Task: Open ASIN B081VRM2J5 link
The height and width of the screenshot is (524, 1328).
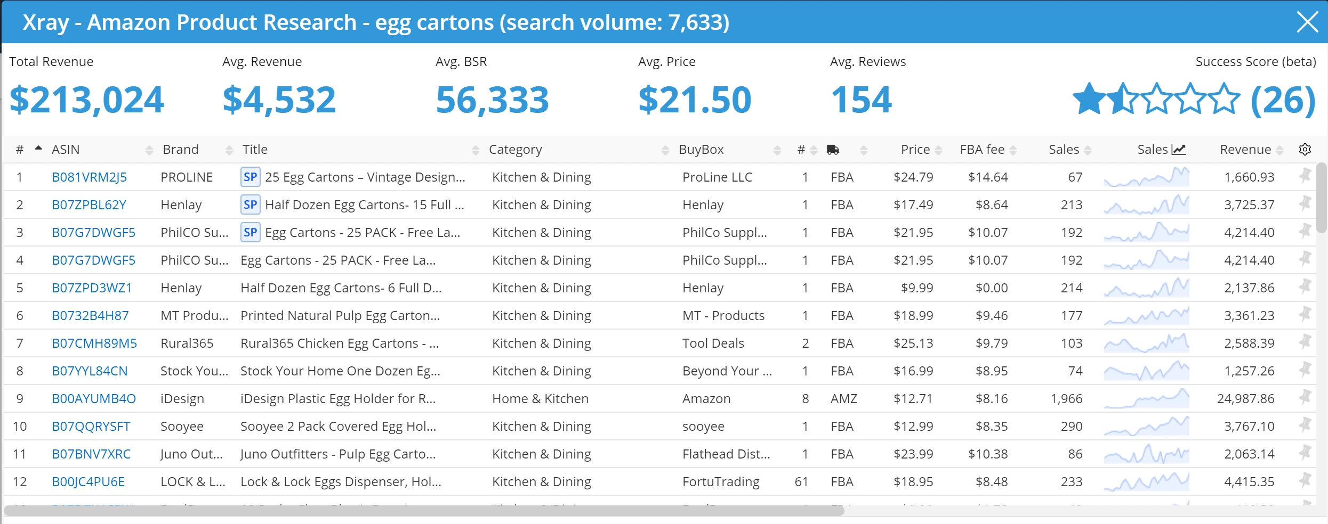Action: [x=89, y=177]
